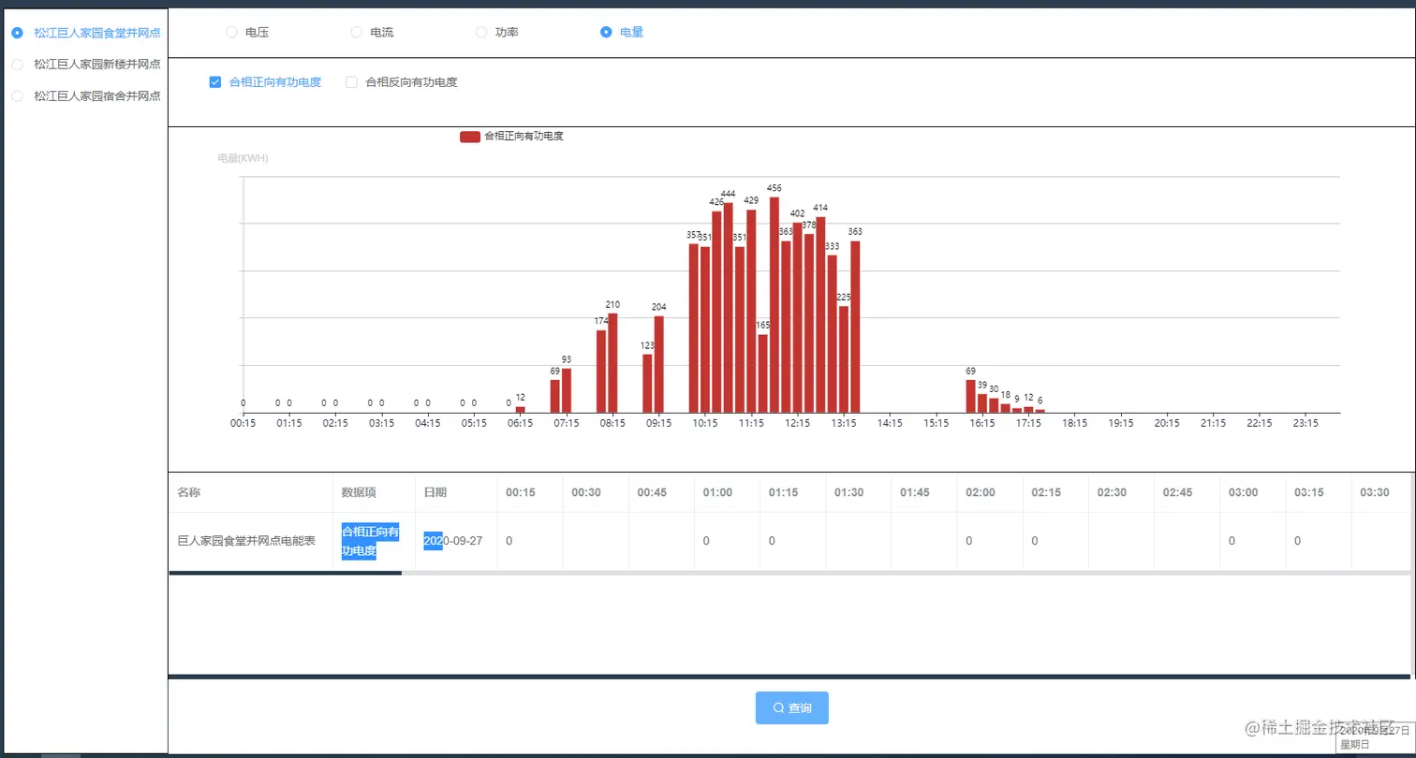Click the 查询 search button
Screen dimensions: 1416x758
point(792,708)
